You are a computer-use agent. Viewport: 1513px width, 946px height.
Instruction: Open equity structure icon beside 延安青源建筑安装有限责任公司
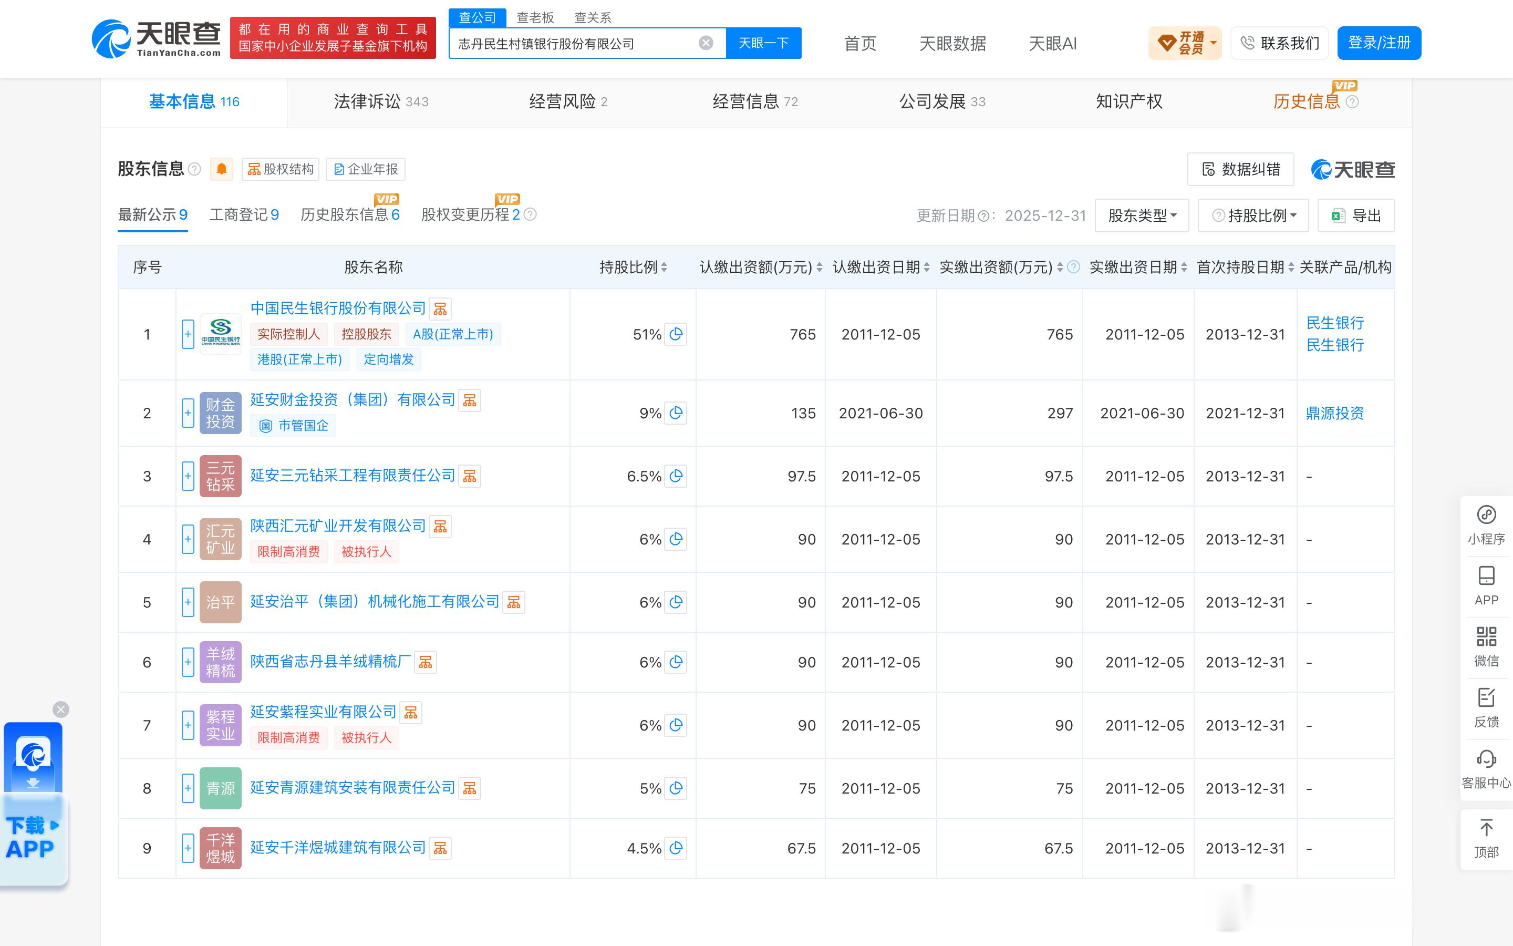pyautogui.click(x=470, y=788)
